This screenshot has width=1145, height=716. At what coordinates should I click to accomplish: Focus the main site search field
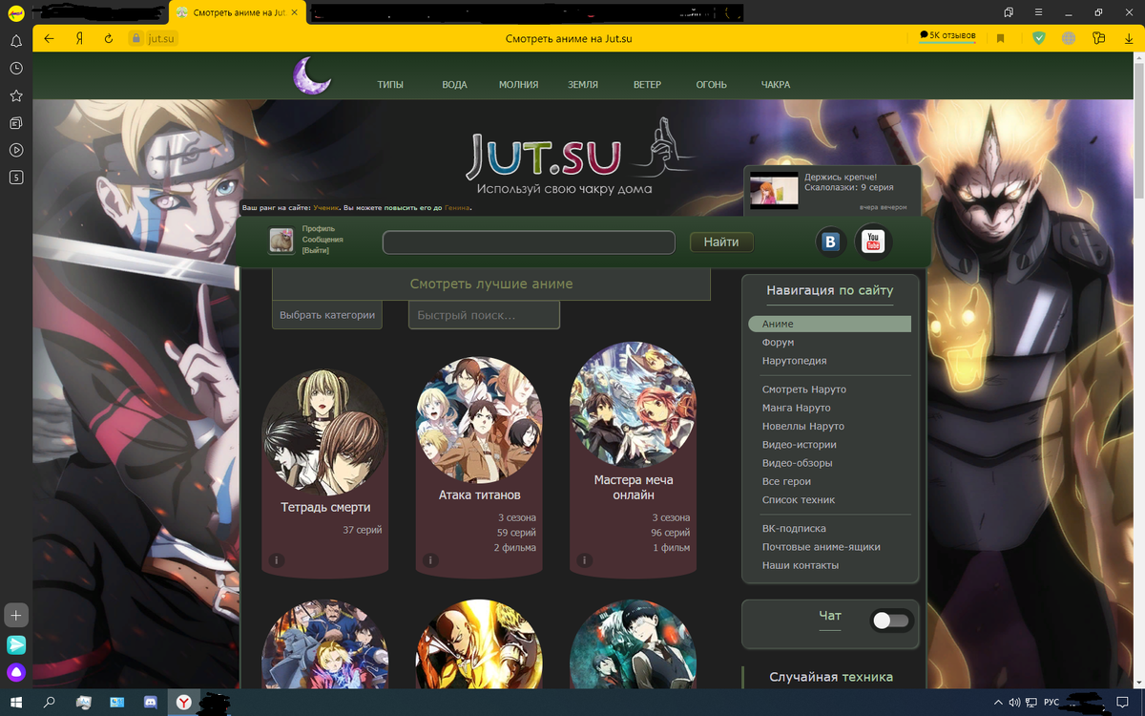529,242
